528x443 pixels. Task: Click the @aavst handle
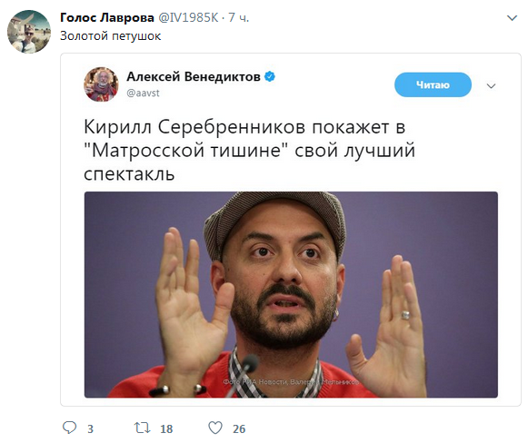pyautogui.click(x=143, y=93)
